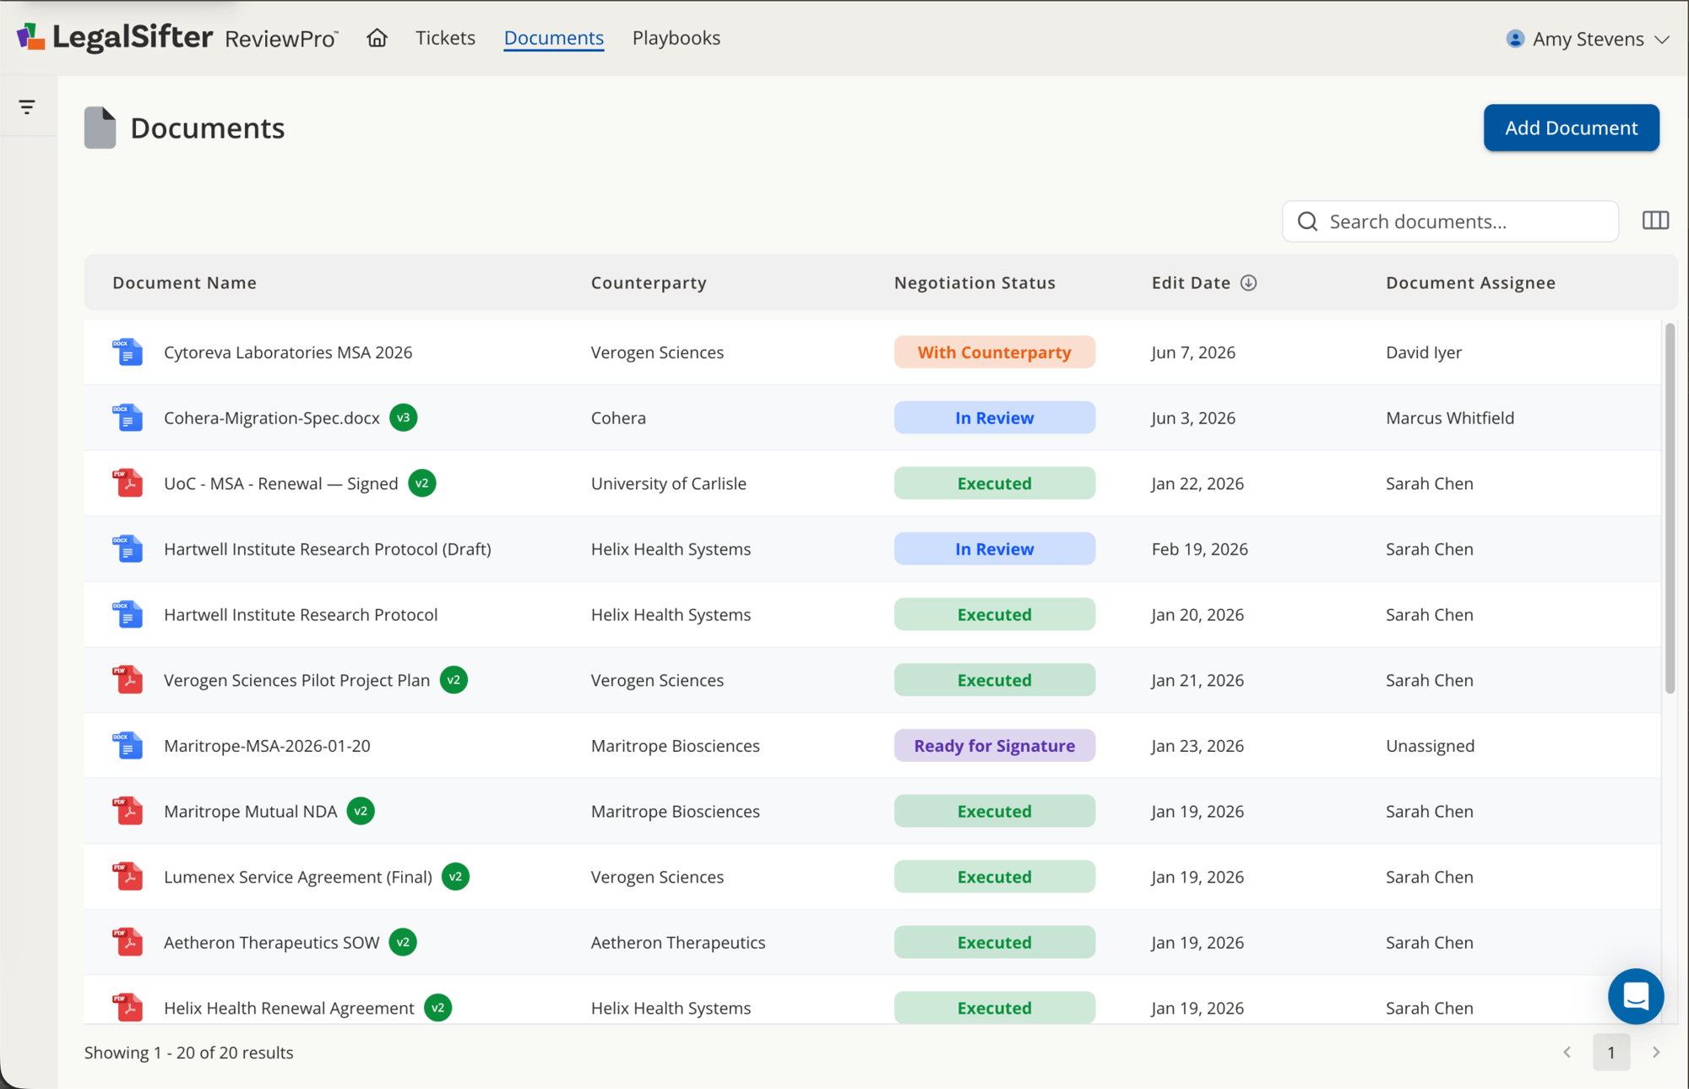Click the 'University of Carlisle' counterparty cell
The image size is (1689, 1089).
668,483
